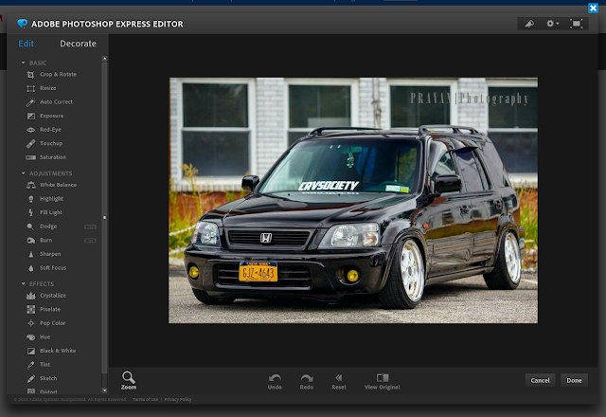
Task: Reset all edits to the photo
Action: click(x=339, y=381)
